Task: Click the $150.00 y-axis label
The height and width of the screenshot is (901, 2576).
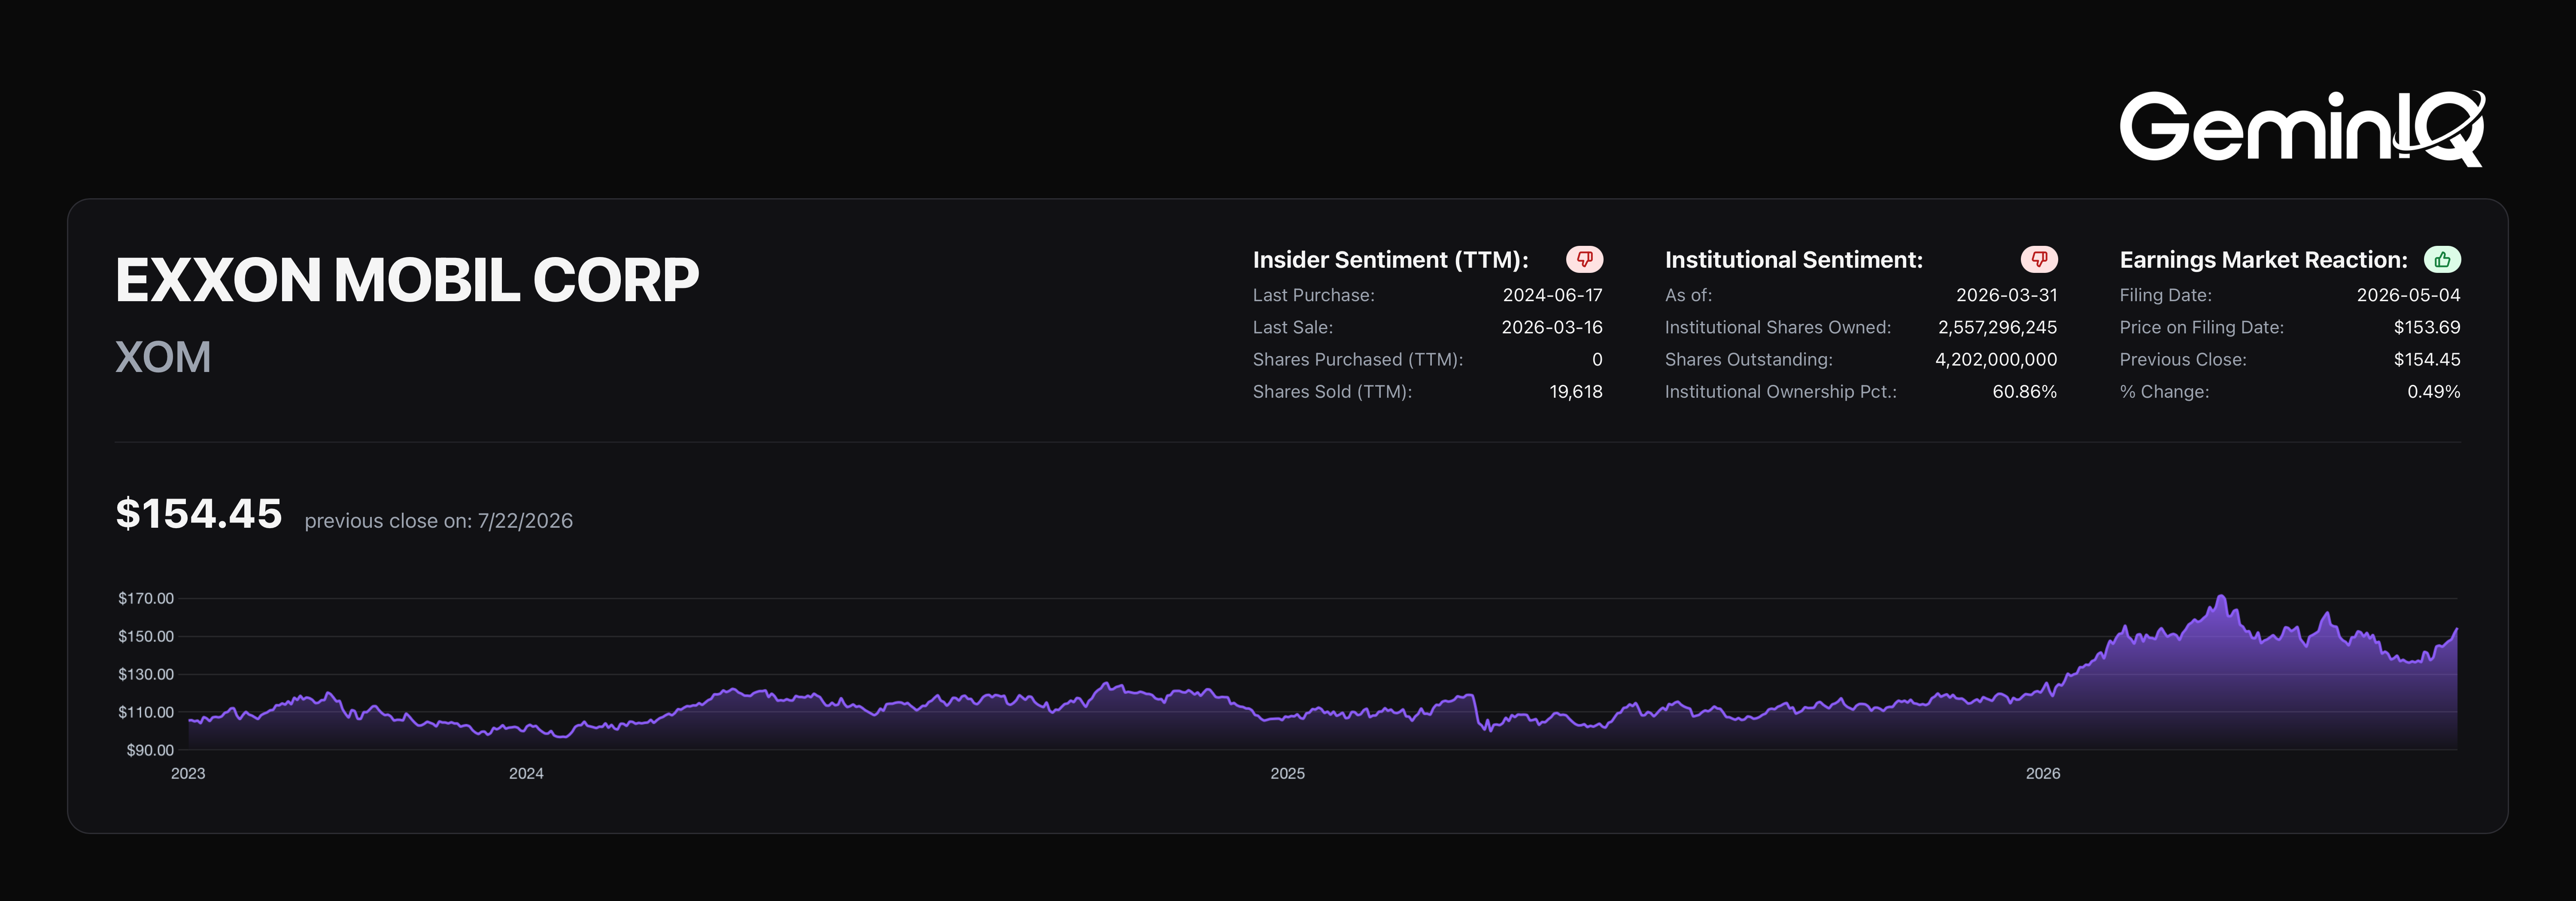Action: click(146, 636)
